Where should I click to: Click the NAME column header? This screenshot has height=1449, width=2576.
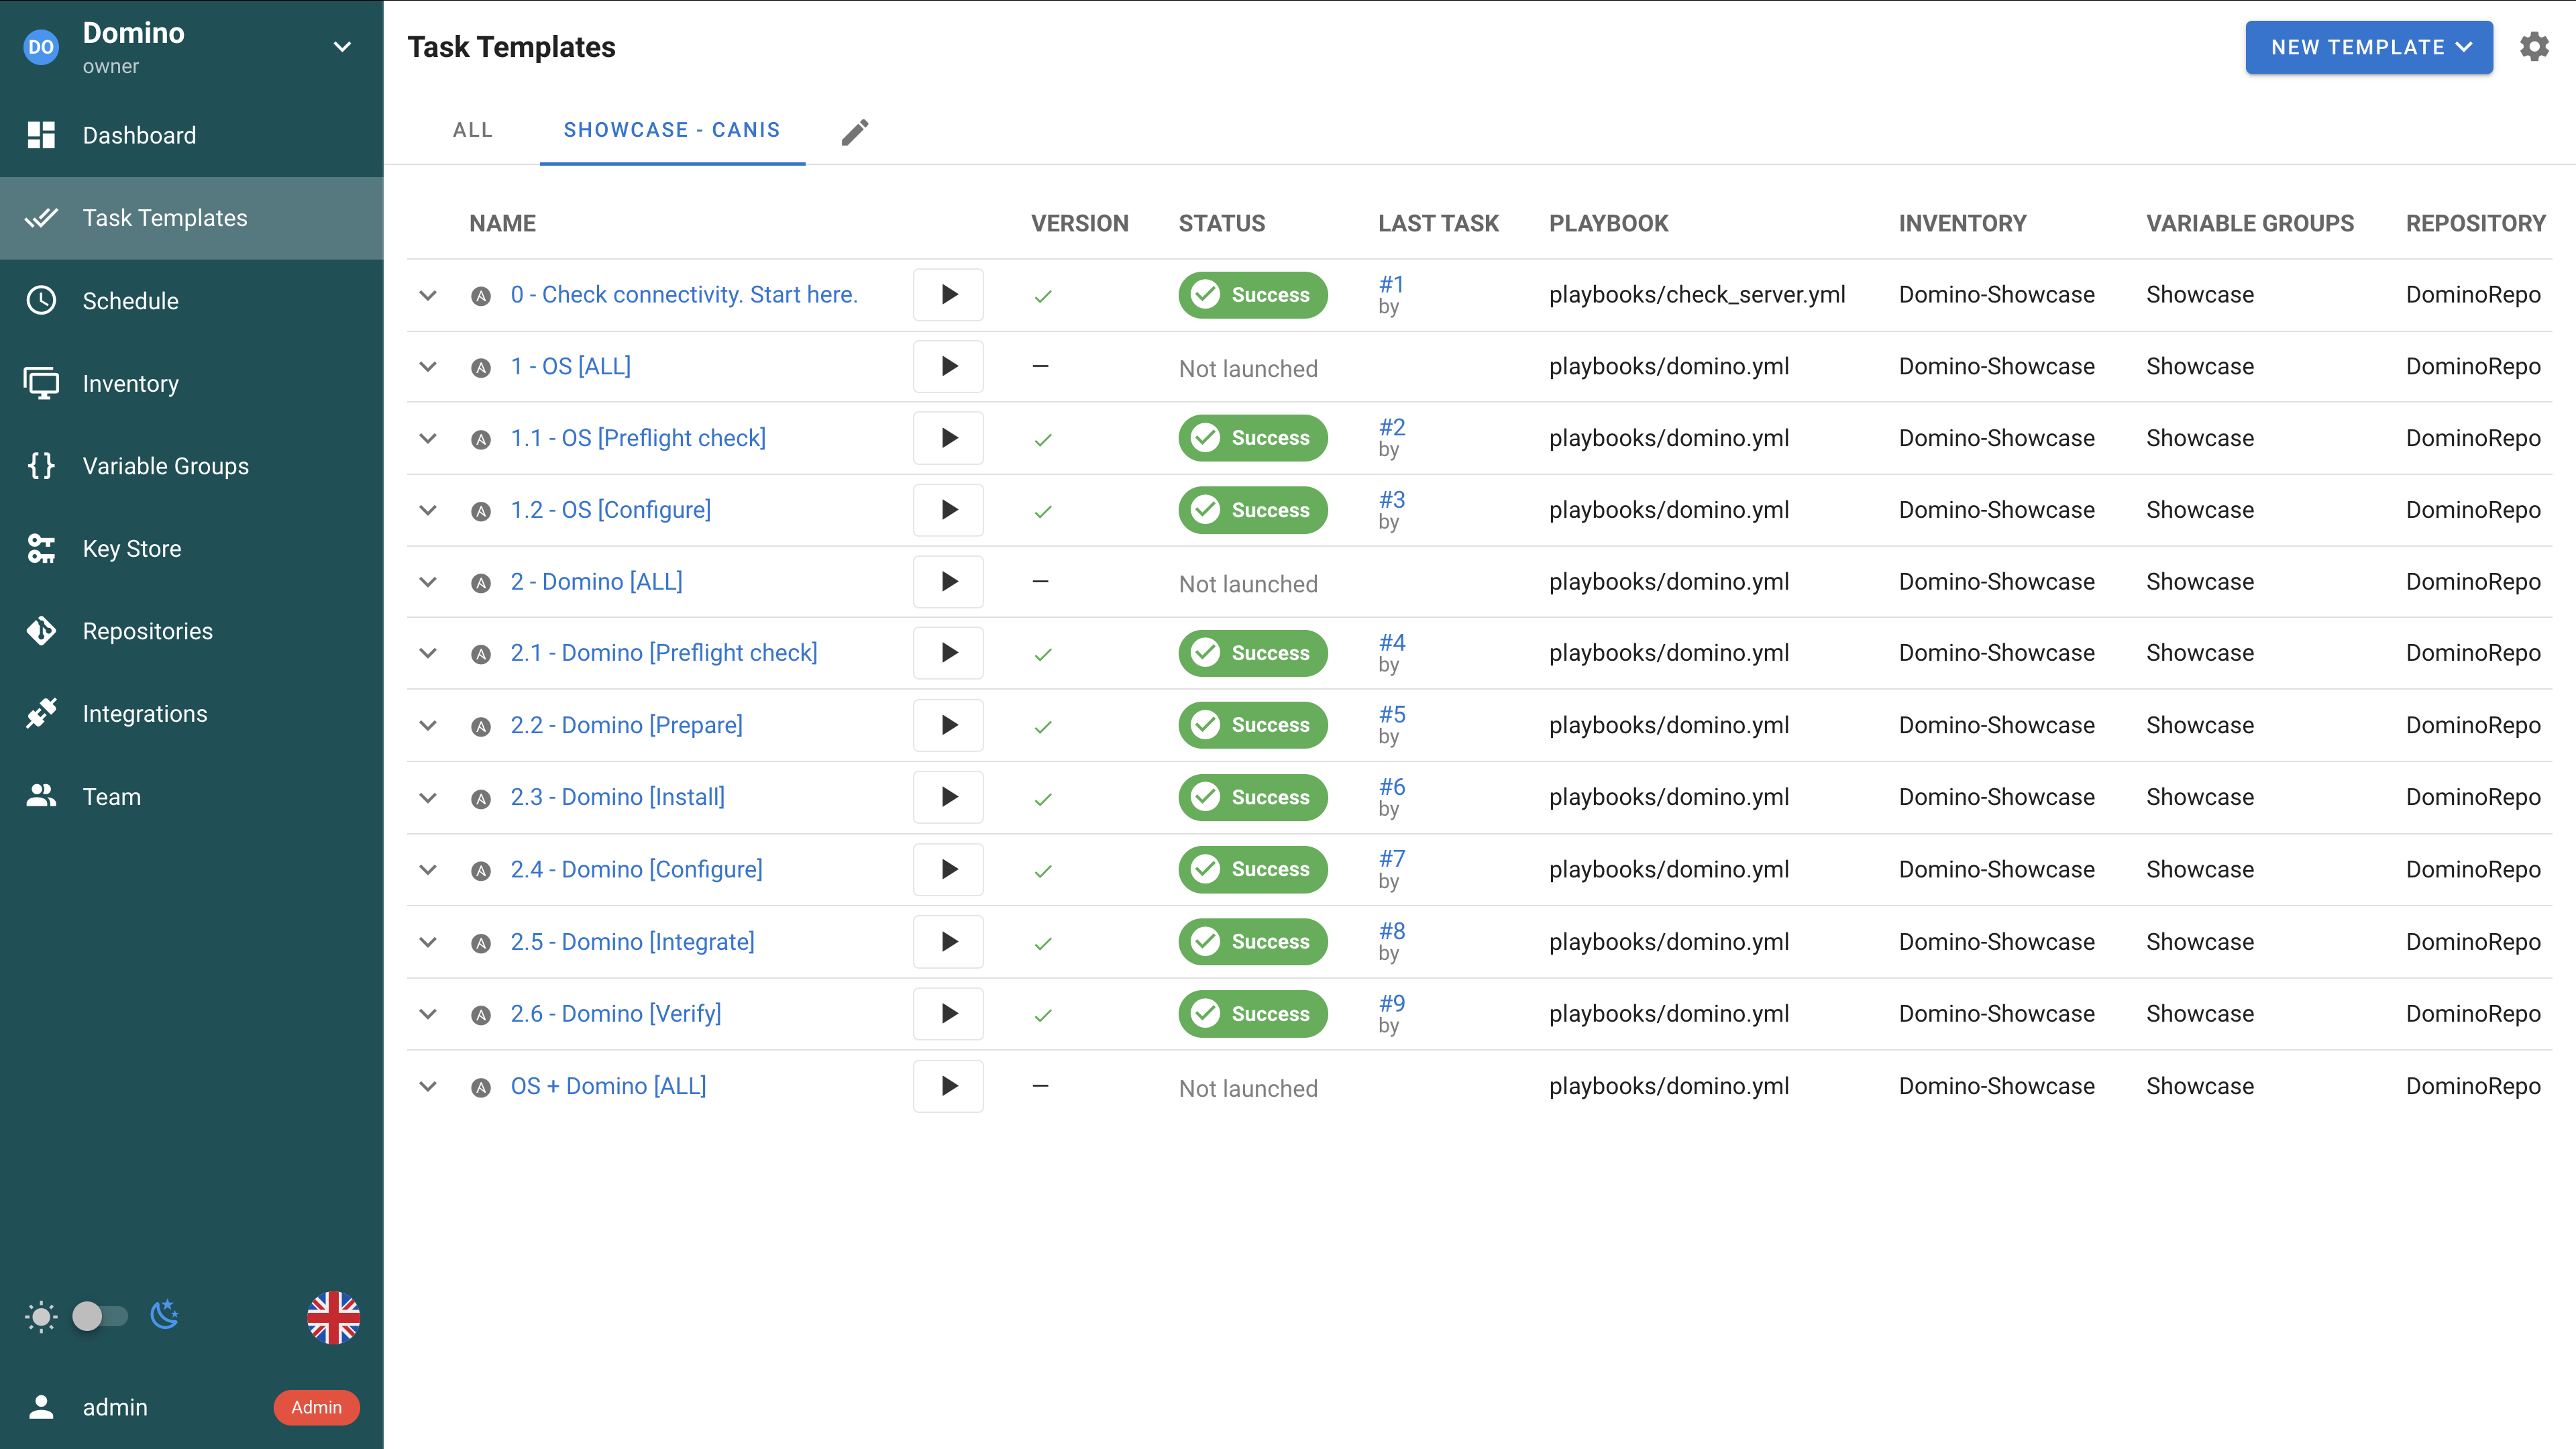503,224
